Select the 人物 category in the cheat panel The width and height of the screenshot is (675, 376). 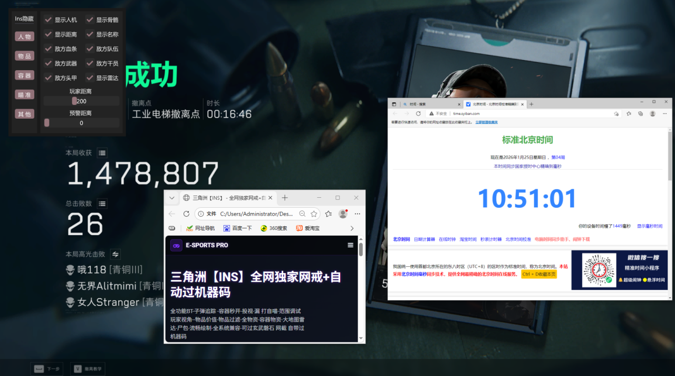pos(24,36)
